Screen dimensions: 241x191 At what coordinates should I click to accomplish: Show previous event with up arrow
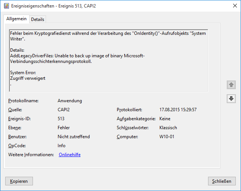click(231, 85)
